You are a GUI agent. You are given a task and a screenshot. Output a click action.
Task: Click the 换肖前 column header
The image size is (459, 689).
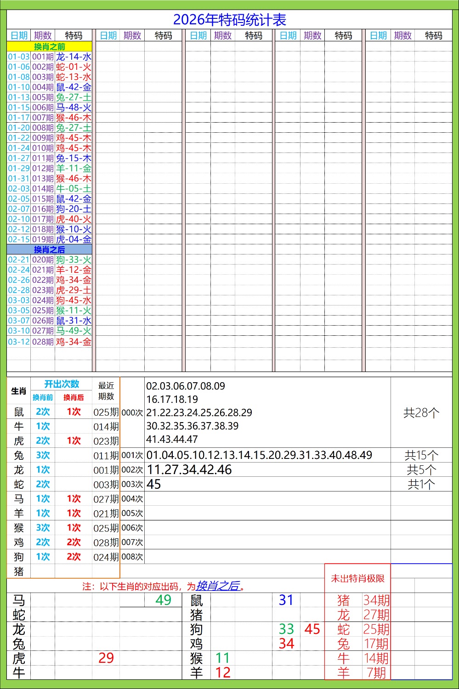pos(43,397)
